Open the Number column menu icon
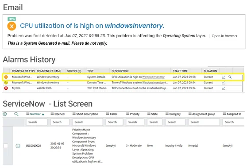 tap(28, 114)
